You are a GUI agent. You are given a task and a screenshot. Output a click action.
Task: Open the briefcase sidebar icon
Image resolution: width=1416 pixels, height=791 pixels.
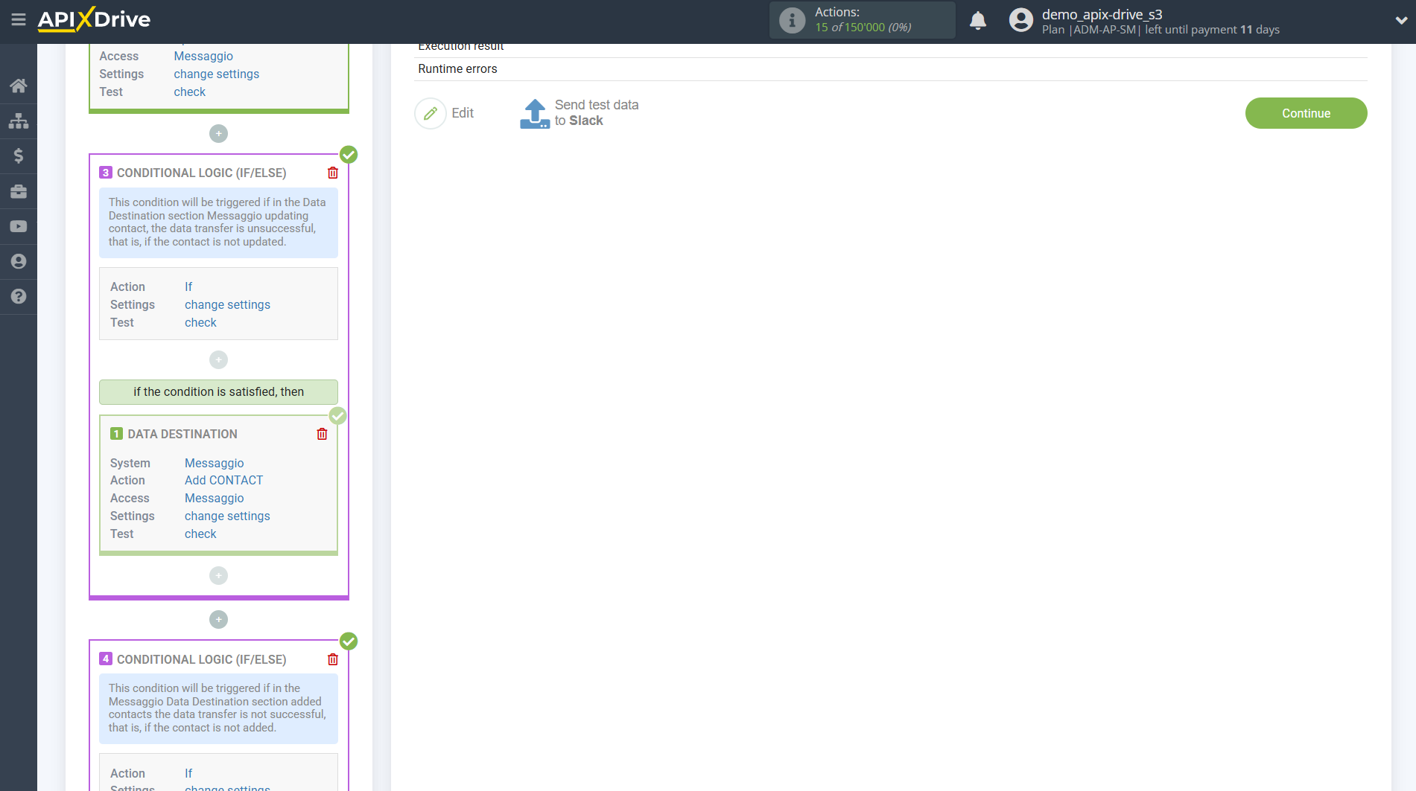click(x=19, y=191)
